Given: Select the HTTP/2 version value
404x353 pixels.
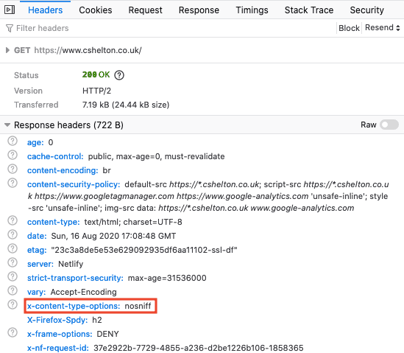Looking at the screenshot, I should point(96,91).
